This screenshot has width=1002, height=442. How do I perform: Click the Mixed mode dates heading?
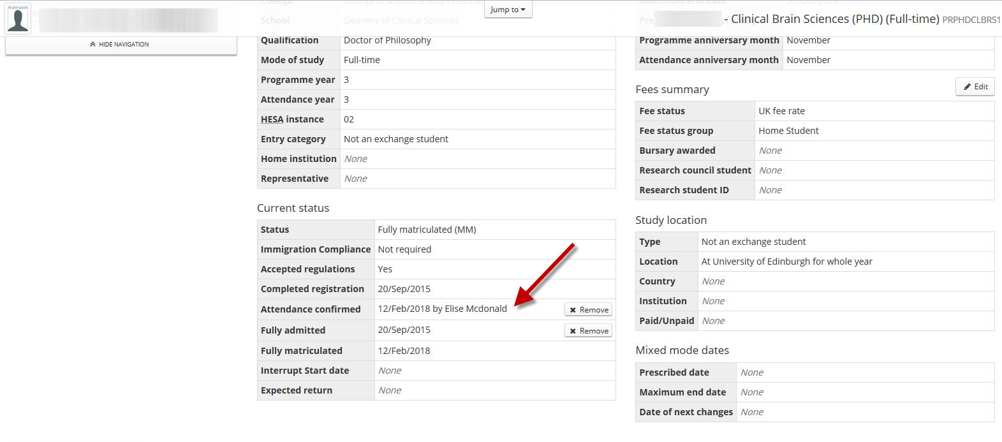(x=682, y=350)
